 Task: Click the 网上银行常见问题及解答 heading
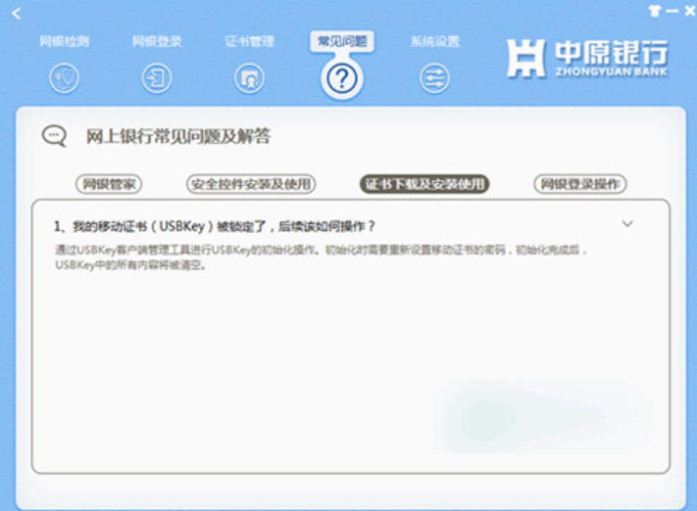tap(177, 136)
